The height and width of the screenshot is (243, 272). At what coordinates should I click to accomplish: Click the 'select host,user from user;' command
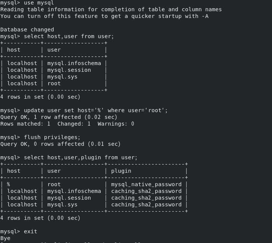pos(69,36)
